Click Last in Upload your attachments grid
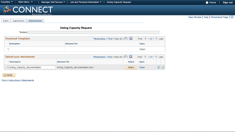Viewport: 235px width, 132px height. click(x=161, y=57)
